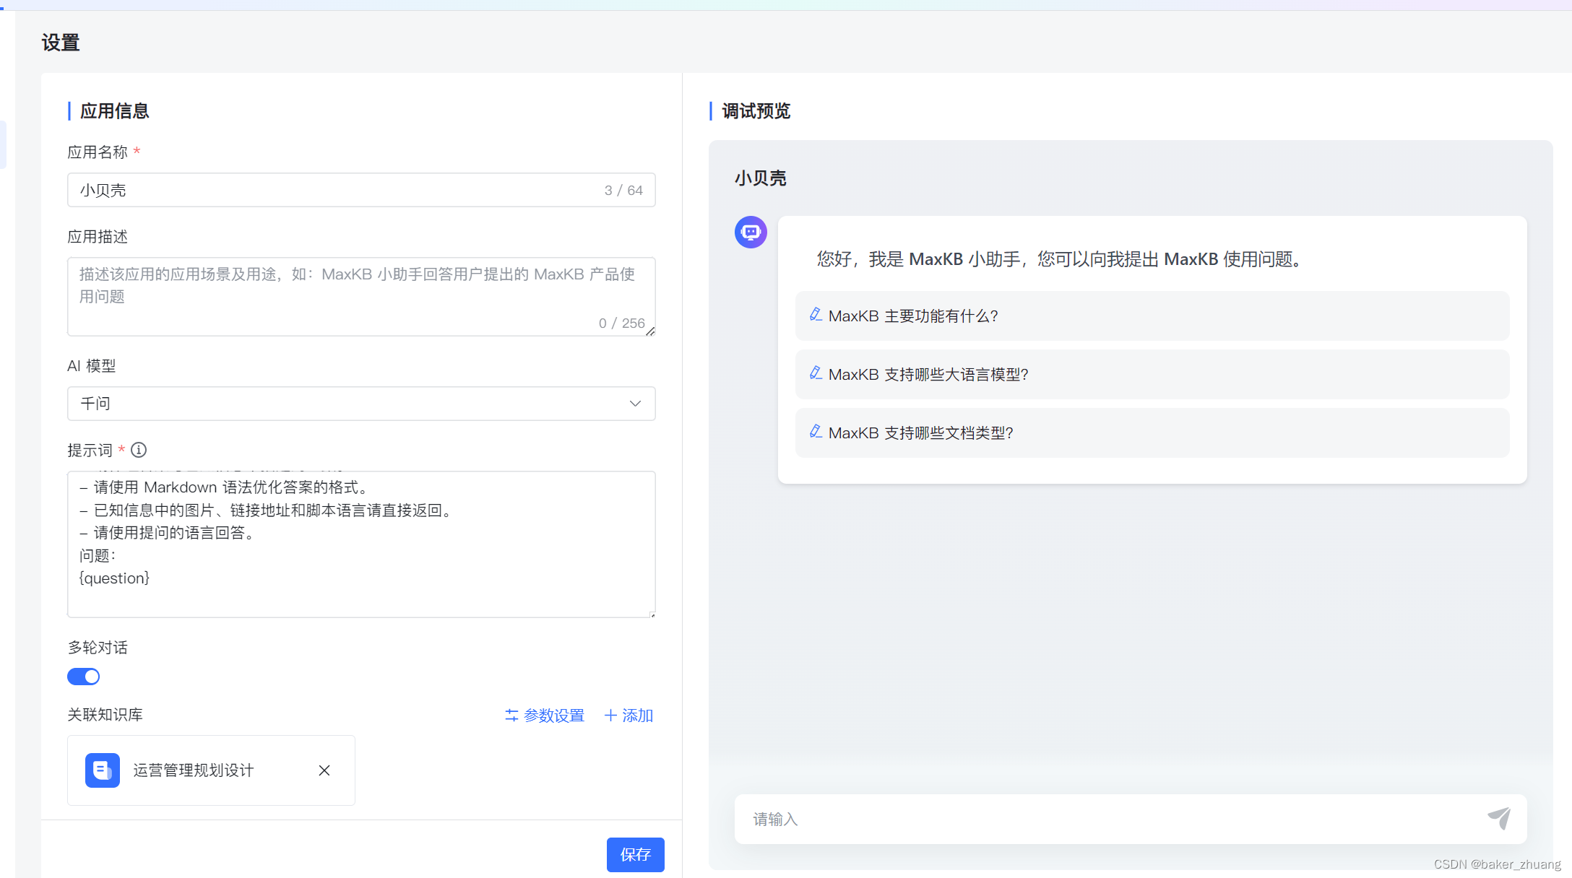Click the pencil icon on the 支持哪些文档类型 question
The height and width of the screenshot is (878, 1572).
pos(816,432)
